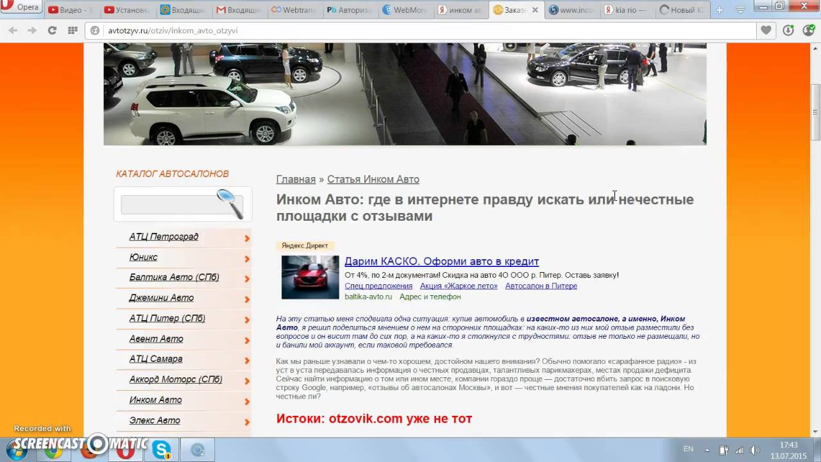Click the arrow next to Авент Авто

coord(247,341)
